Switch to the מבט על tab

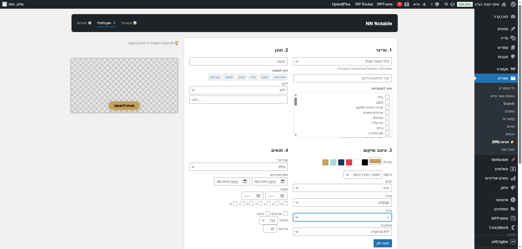[129, 23]
